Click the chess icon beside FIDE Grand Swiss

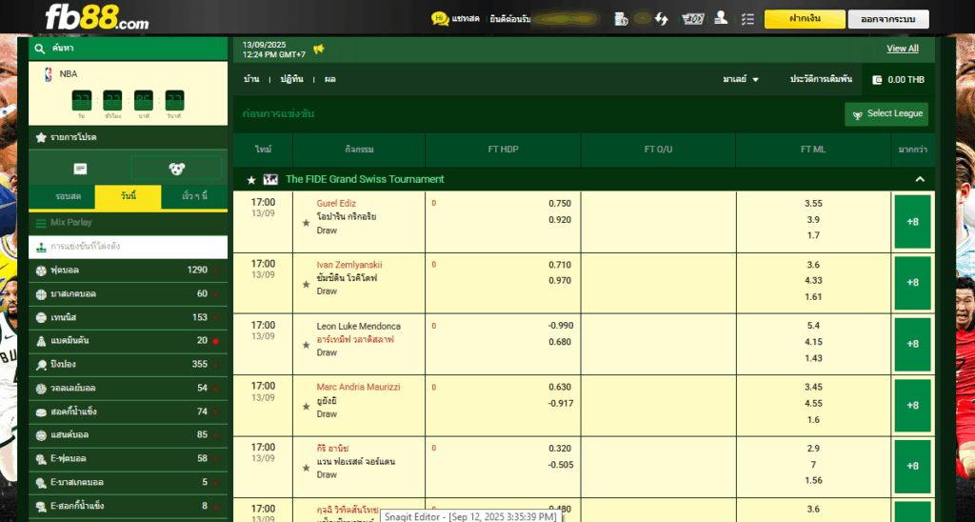coord(270,179)
